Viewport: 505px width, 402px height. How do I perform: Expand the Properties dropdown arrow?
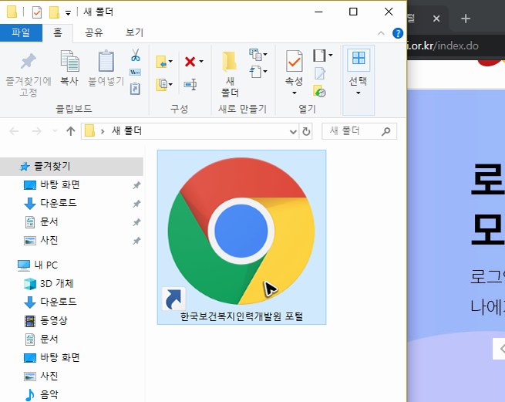294,93
